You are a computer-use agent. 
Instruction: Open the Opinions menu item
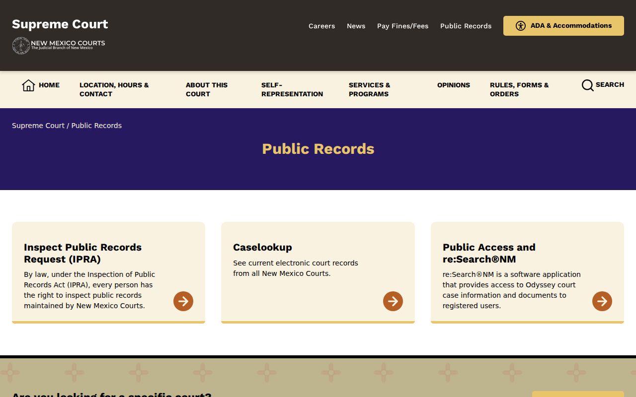tap(454, 85)
